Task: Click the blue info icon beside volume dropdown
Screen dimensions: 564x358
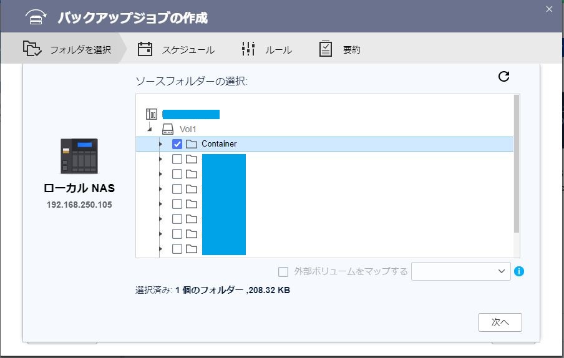Action: (x=519, y=271)
